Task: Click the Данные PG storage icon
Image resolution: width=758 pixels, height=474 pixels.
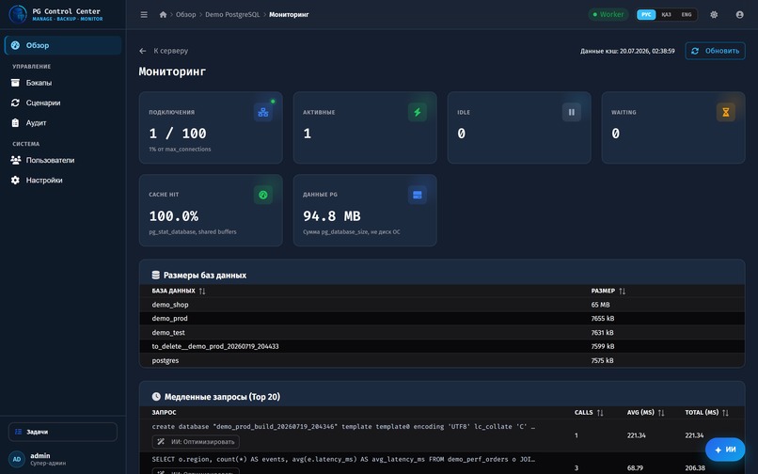Action: pyautogui.click(x=418, y=195)
